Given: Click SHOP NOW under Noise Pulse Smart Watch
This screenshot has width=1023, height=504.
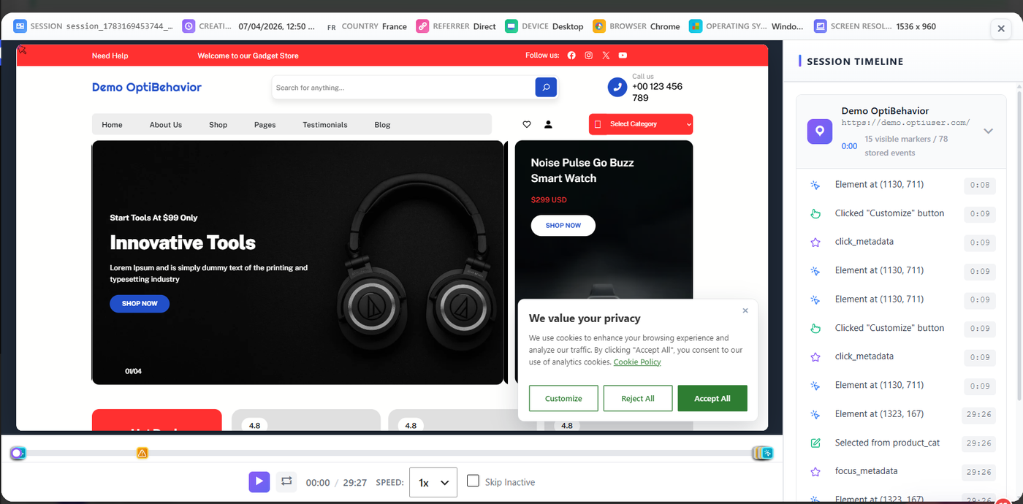Looking at the screenshot, I should pyautogui.click(x=563, y=225).
